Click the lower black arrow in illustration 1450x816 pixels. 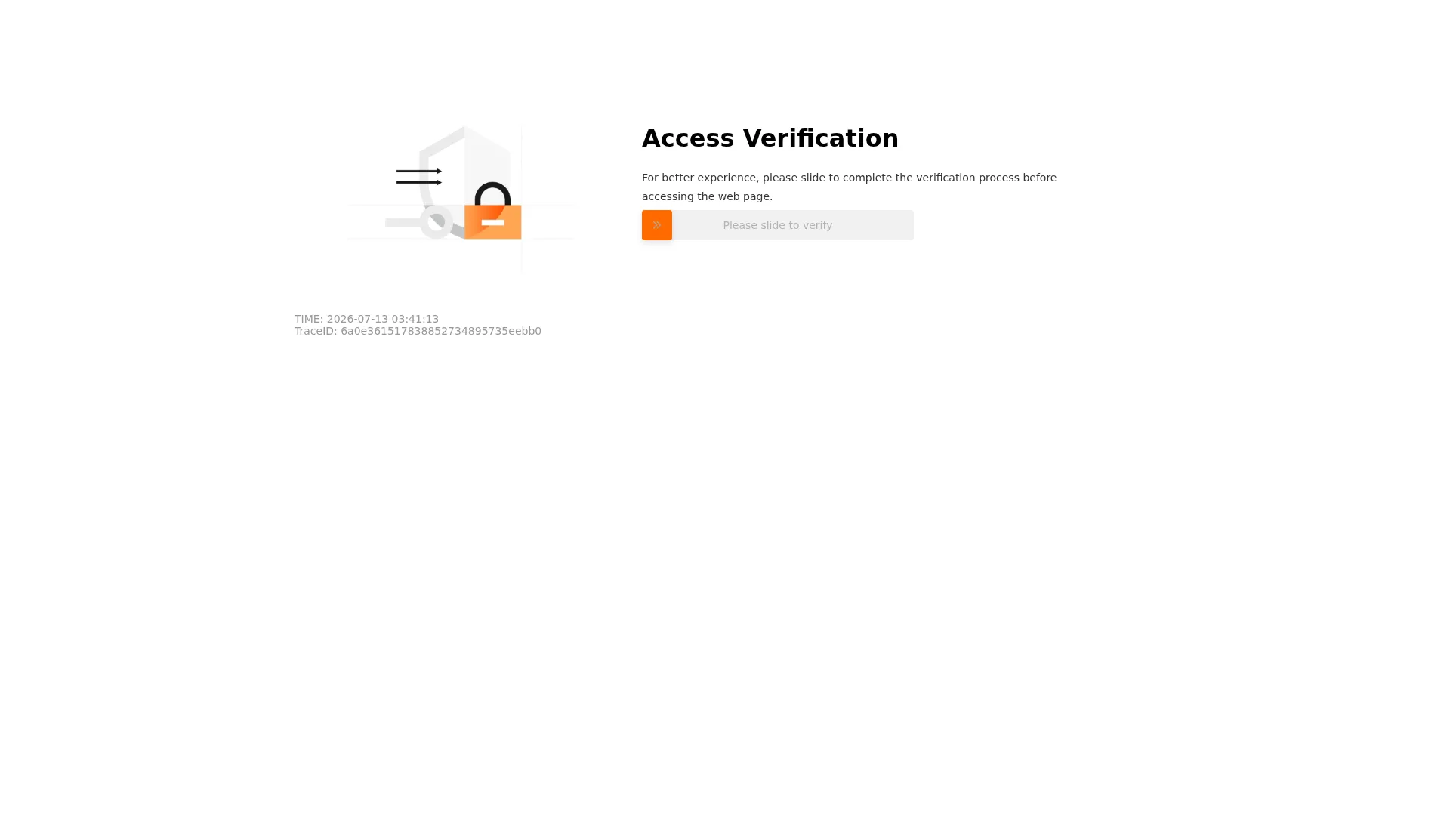pos(419,182)
